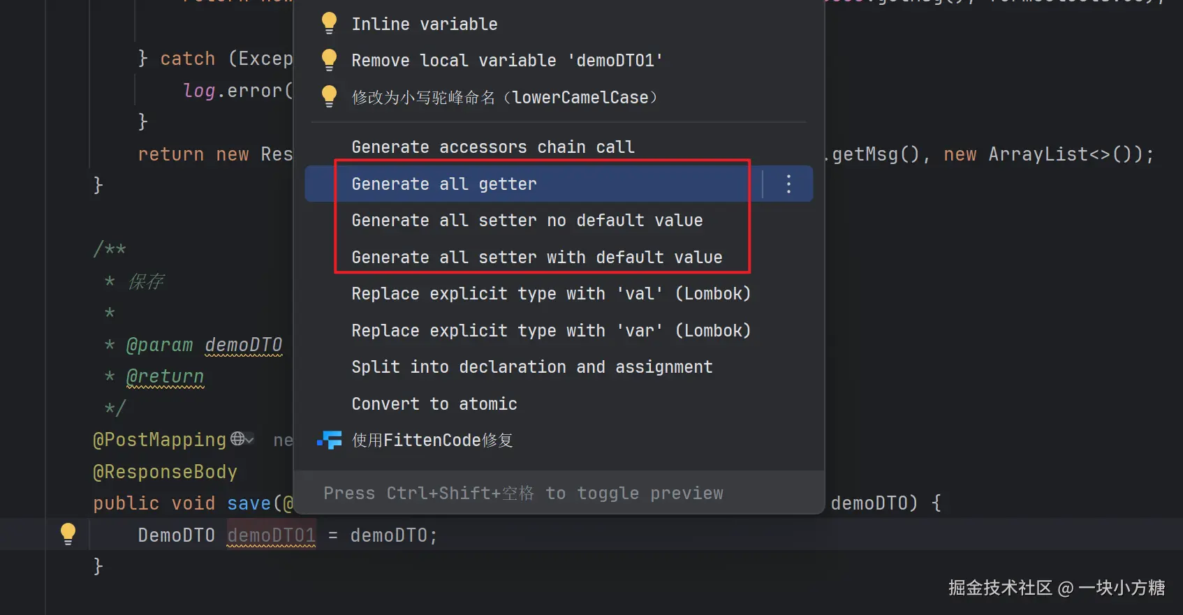The height and width of the screenshot is (615, 1183).
Task: Select Generate accessors chain call
Action: 492,147
